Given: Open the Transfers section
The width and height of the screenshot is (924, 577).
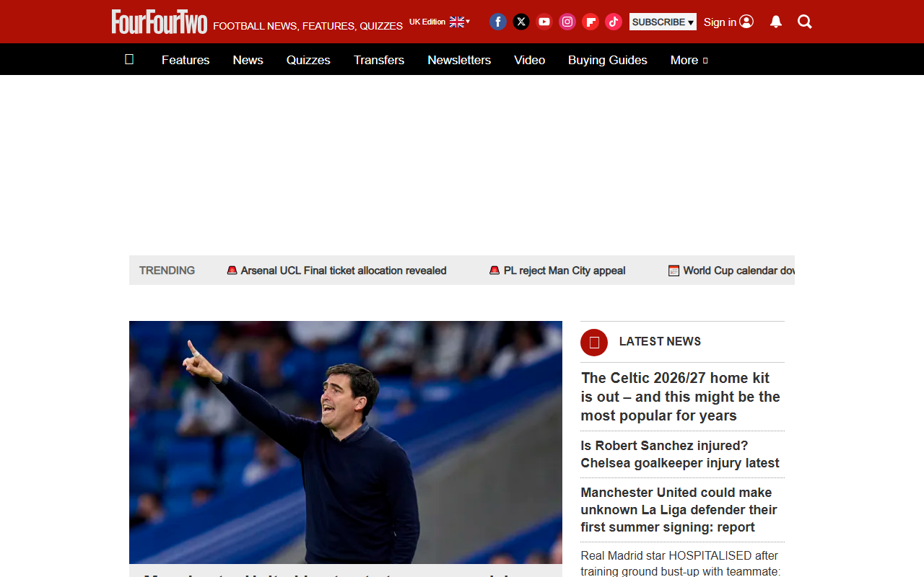Looking at the screenshot, I should click(379, 60).
